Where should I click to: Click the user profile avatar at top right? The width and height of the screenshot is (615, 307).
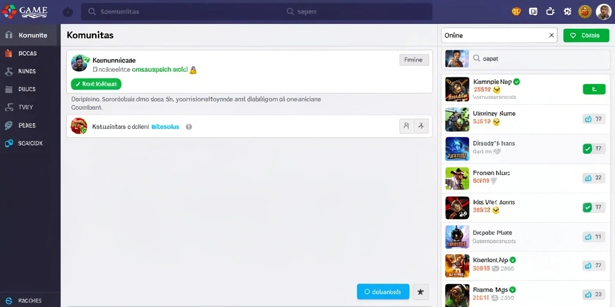(603, 12)
